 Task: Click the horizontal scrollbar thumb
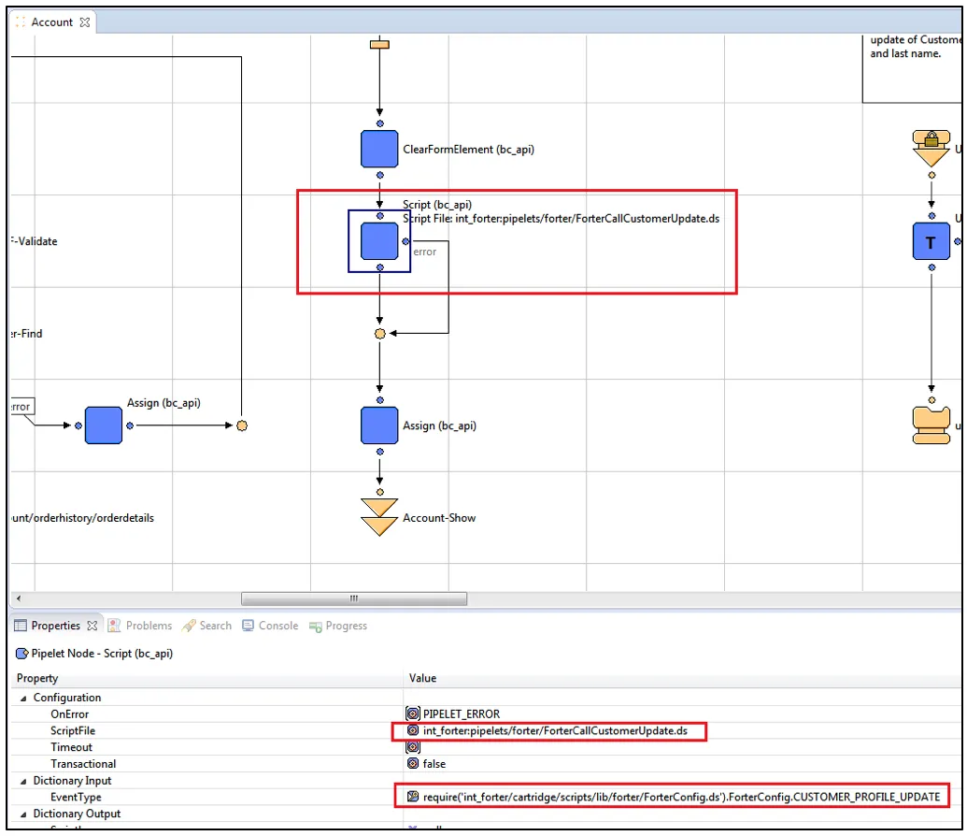coord(354,598)
